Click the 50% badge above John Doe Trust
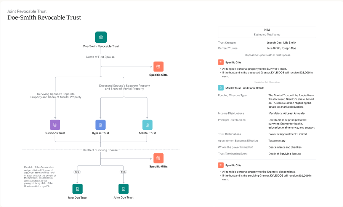 click(x=123, y=172)
